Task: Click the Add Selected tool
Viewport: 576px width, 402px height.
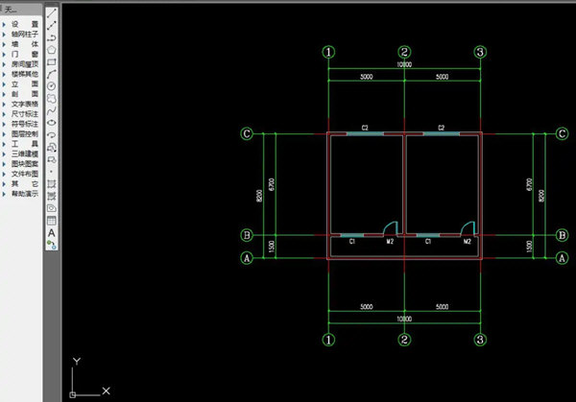Action: coord(52,245)
